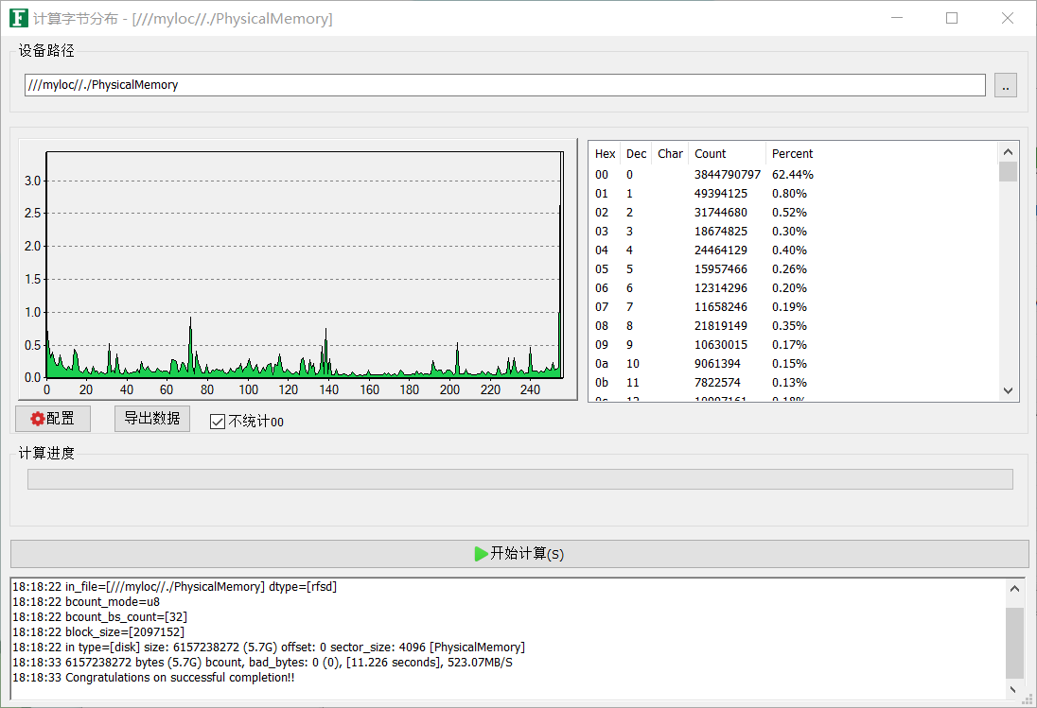Sort table by Dec column header

(636, 154)
